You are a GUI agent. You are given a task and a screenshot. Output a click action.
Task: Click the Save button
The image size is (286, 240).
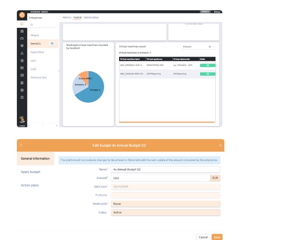(x=217, y=237)
